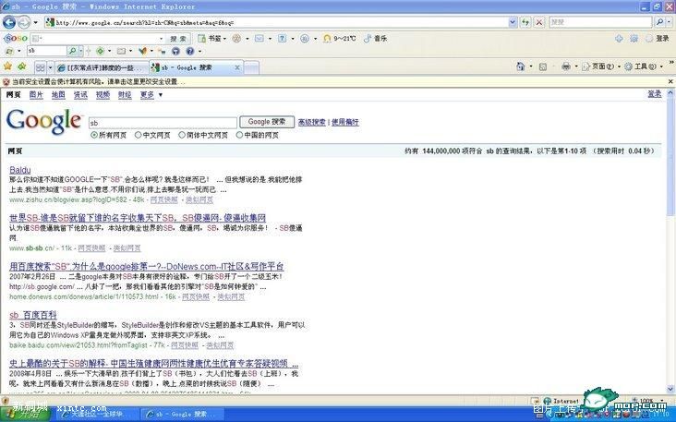
Task: Click the SoSo toolbar logo
Action: pos(16,38)
